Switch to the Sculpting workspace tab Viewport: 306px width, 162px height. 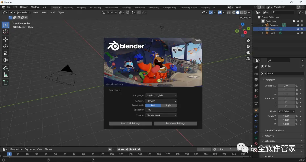point(82,8)
